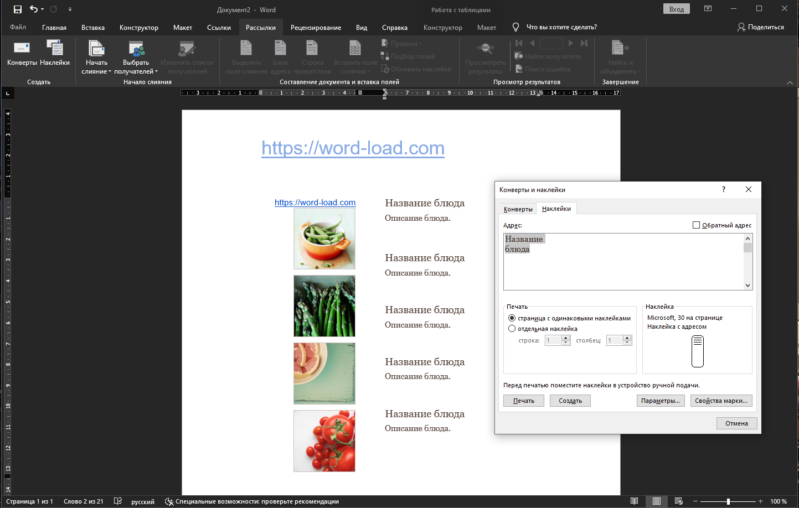Click the label preview icon in the Наклейка section
Screen dimensions: 799x508
pyautogui.click(x=697, y=352)
